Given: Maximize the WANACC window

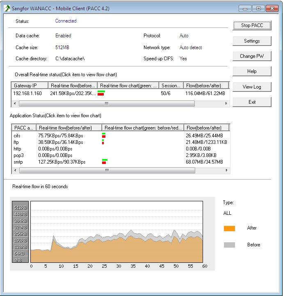Looking at the screenshot, I should pyautogui.click(x=258, y=9).
